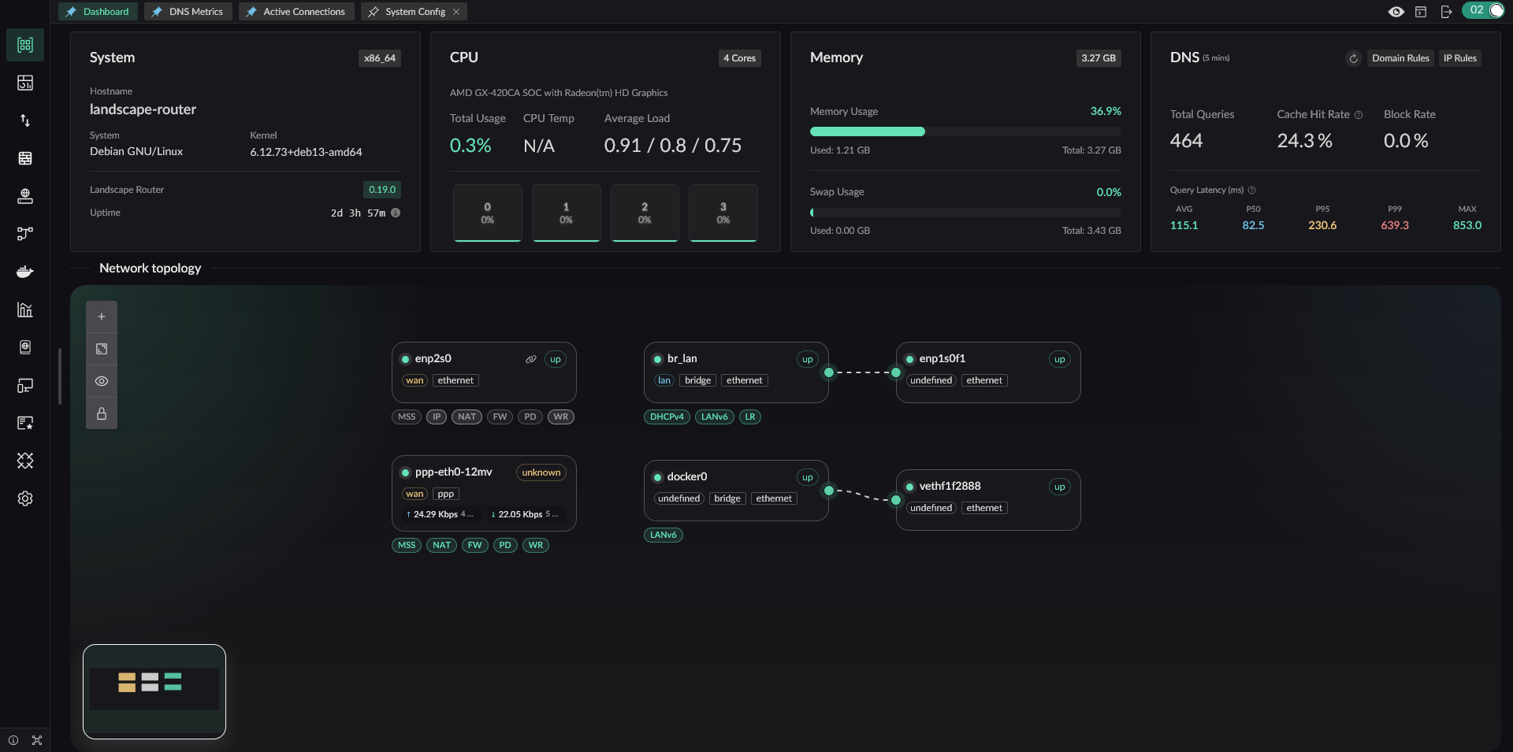
Task: Open the metrics chart icon in sidebar
Action: click(x=25, y=309)
